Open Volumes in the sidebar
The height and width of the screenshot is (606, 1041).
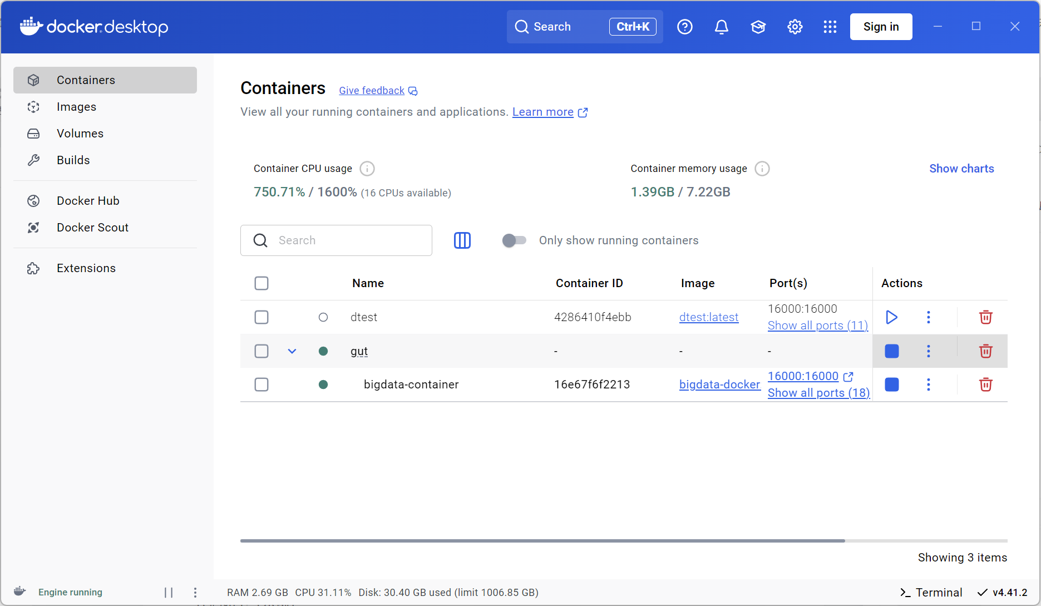105,134
